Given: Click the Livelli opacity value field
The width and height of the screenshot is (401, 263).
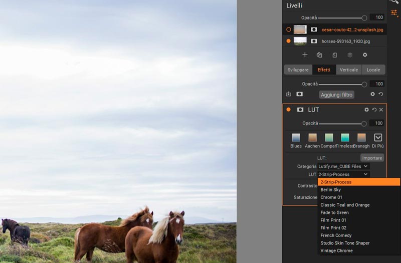Looking at the screenshot, I should (377, 17).
